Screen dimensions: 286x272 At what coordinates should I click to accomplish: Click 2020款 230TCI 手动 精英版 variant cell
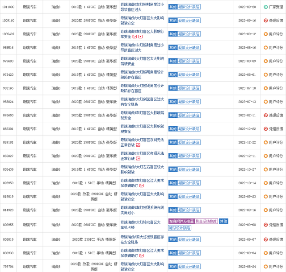[94, 239]
